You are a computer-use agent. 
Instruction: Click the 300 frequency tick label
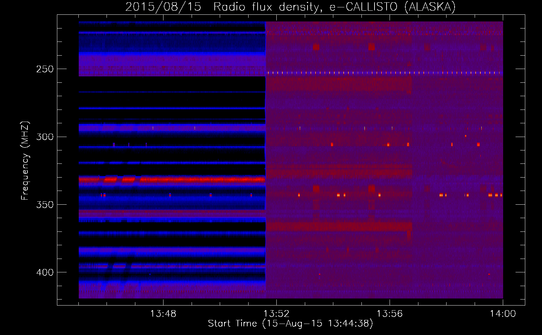pos(45,137)
